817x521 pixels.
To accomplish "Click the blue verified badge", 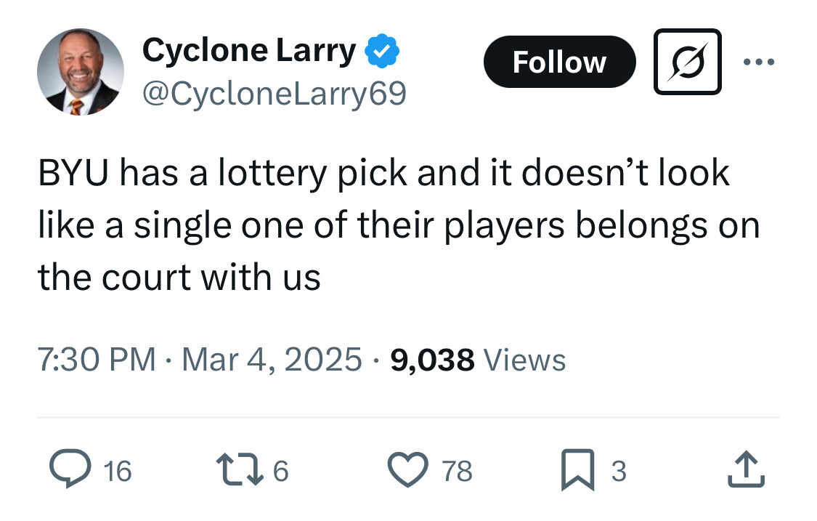I will (x=381, y=51).
